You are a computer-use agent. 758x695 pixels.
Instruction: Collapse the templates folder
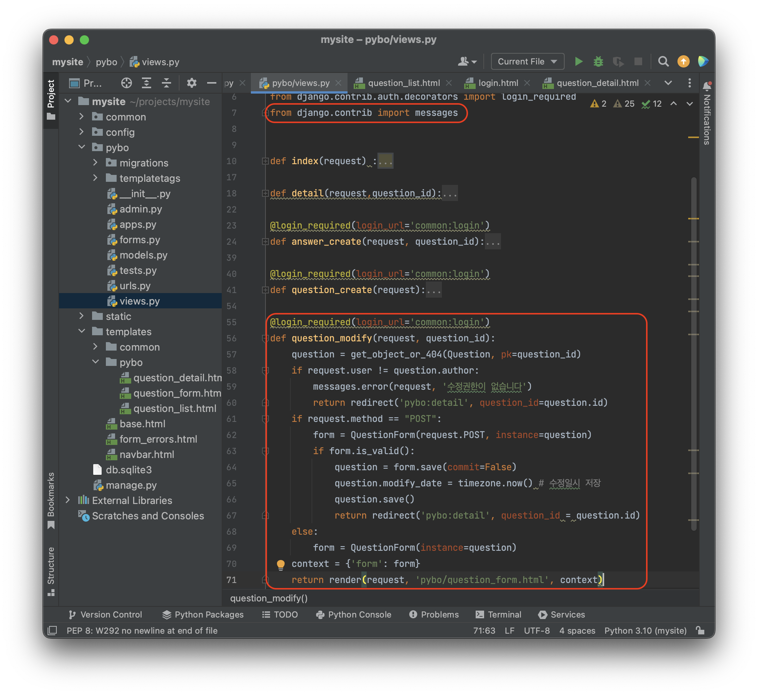[82, 331]
